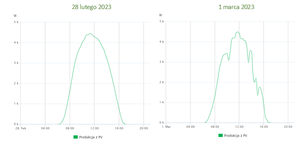Image resolution: width=302 pixels, height=151 pixels.
Task: Click the 4 k label on right chart
Action: coord(162,42)
